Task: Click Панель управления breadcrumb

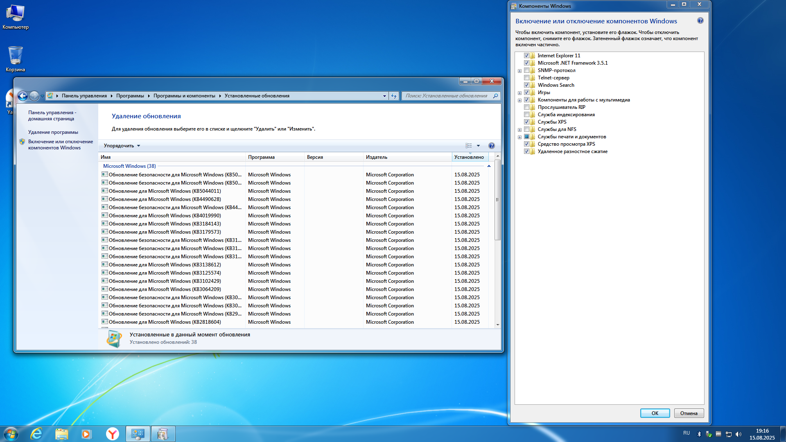Action: click(84, 96)
